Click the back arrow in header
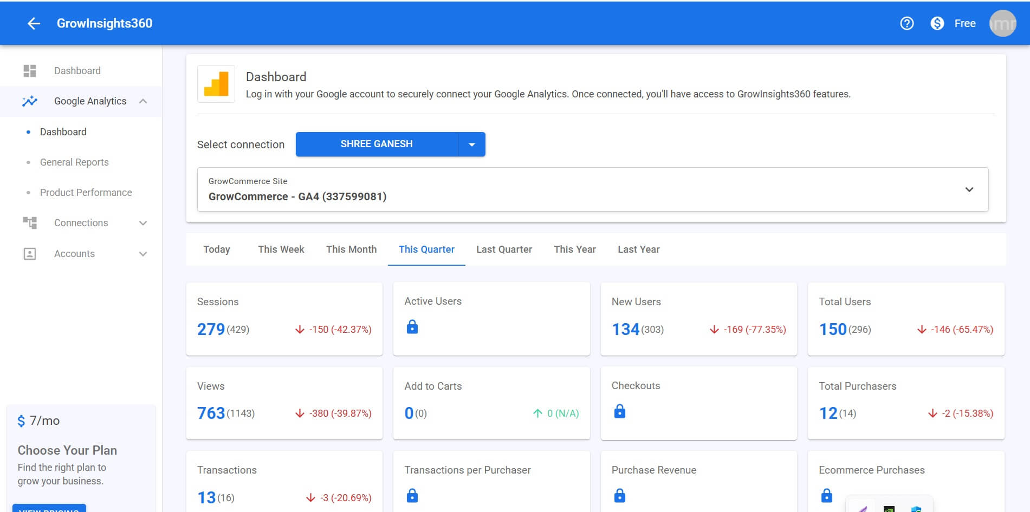This screenshot has width=1030, height=512. coord(34,23)
